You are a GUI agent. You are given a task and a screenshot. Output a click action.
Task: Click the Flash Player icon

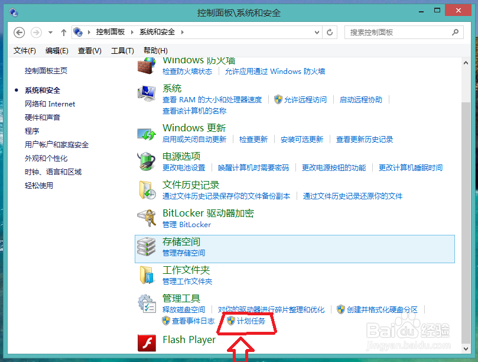coord(147,342)
